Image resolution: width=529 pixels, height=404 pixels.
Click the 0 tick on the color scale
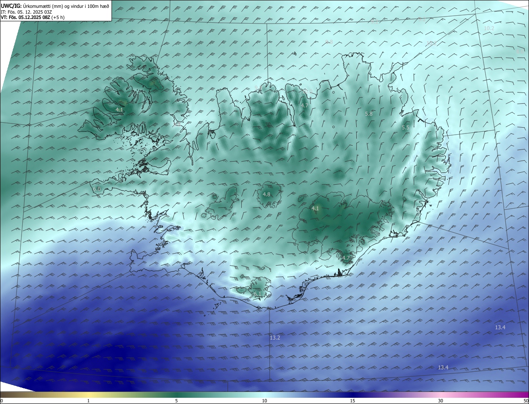point(2,401)
